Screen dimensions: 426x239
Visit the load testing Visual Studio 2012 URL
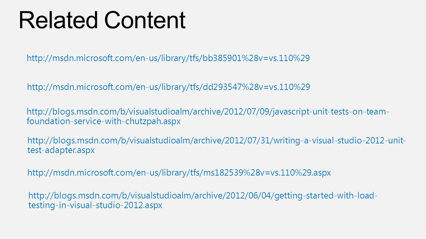203,200
